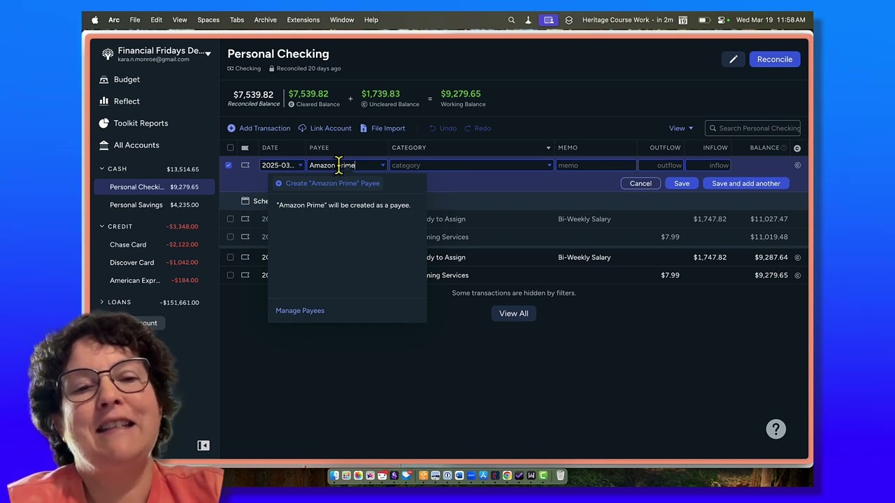This screenshot has width=895, height=503.
Task: Open All Accounts in the sidebar
Action: click(x=129, y=145)
